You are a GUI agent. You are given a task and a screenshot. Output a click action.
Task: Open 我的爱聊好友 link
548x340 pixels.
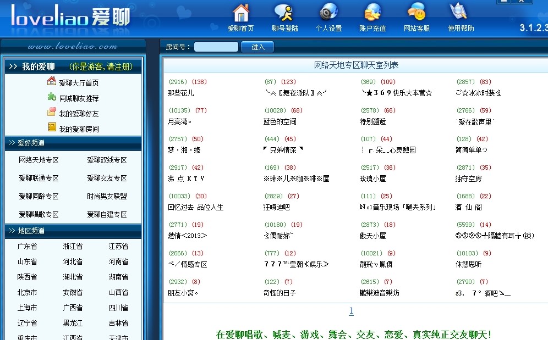click(79, 114)
